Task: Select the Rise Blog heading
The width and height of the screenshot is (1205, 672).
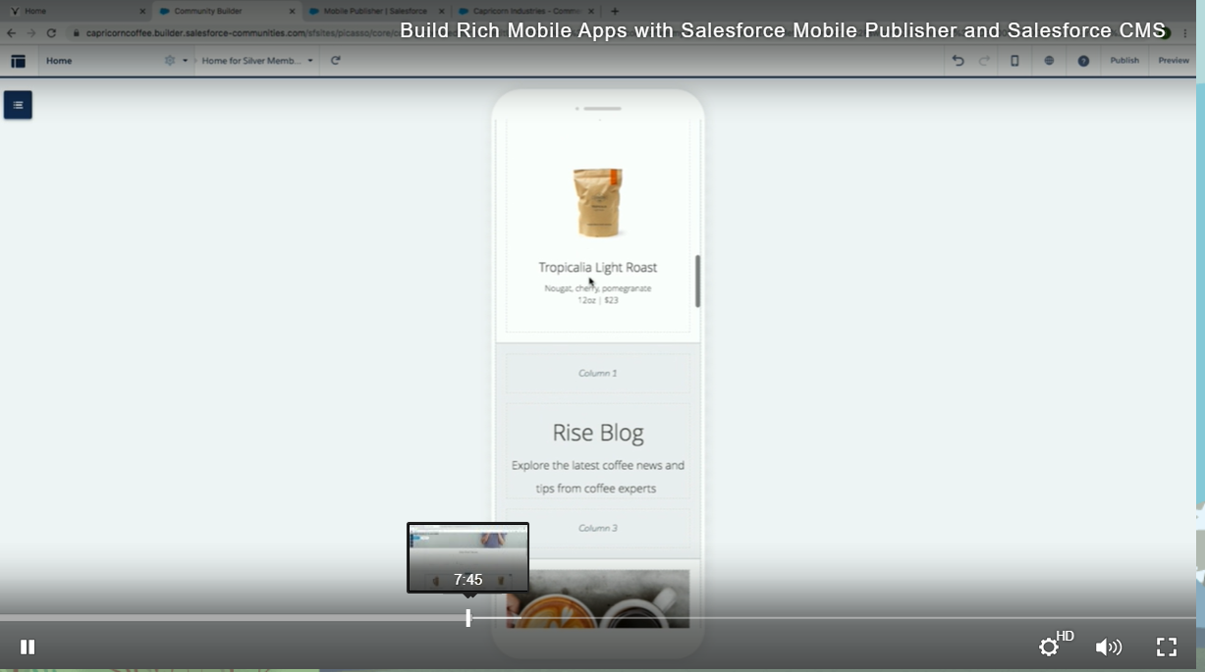Action: 598,433
